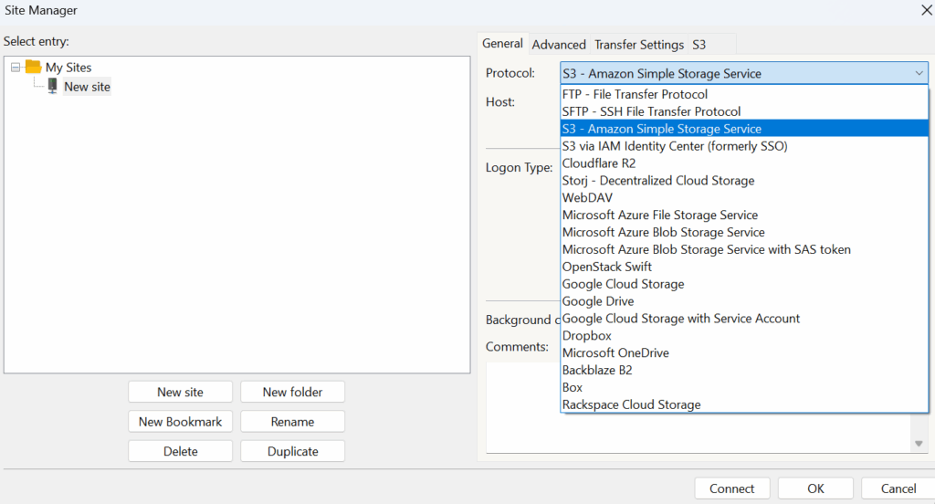Select New site entry in tree
The height and width of the screenshot is (504, 935).
(88, 87)
